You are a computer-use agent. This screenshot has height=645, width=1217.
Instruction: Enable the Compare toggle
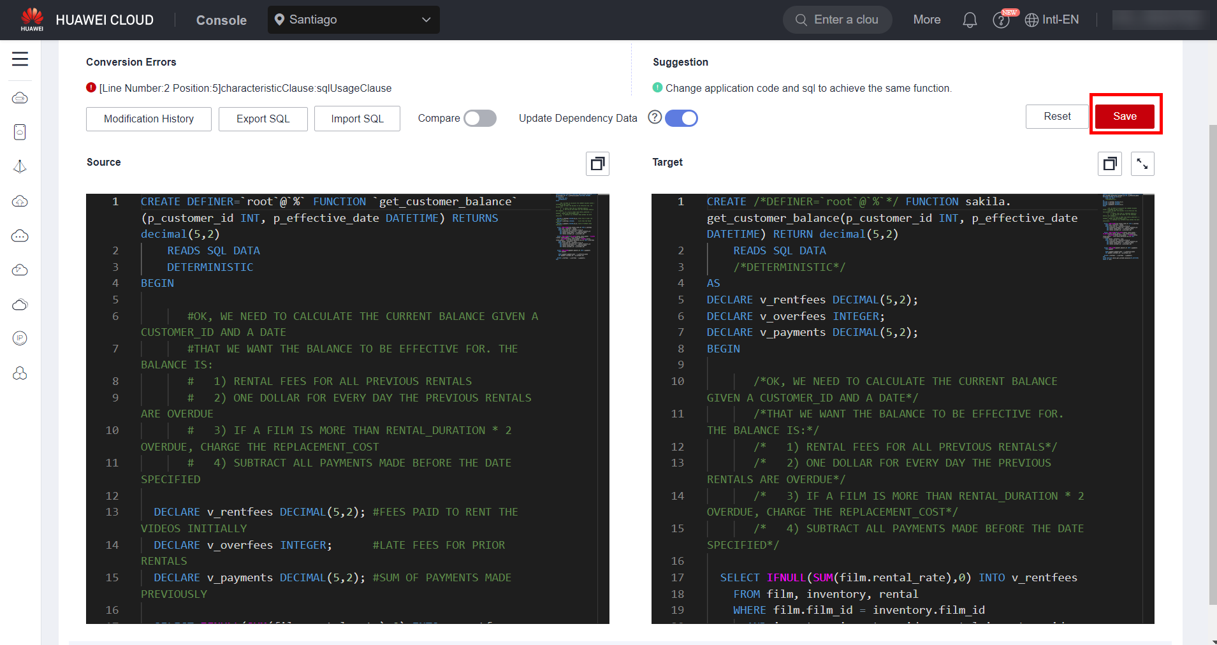[x=479, y=119]
